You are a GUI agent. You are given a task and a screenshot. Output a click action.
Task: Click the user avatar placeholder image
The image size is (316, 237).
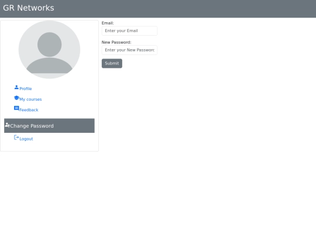coord(49,49)
